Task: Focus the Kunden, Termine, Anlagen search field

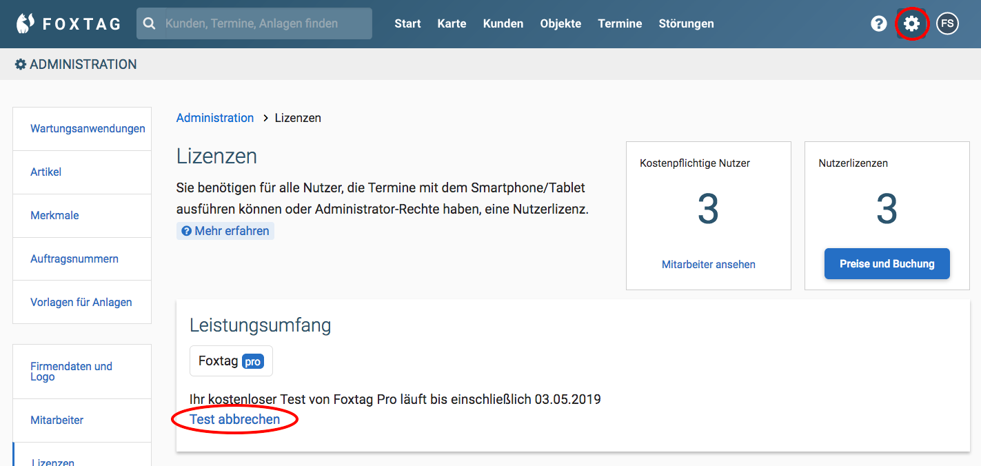Action: point(254,23)
